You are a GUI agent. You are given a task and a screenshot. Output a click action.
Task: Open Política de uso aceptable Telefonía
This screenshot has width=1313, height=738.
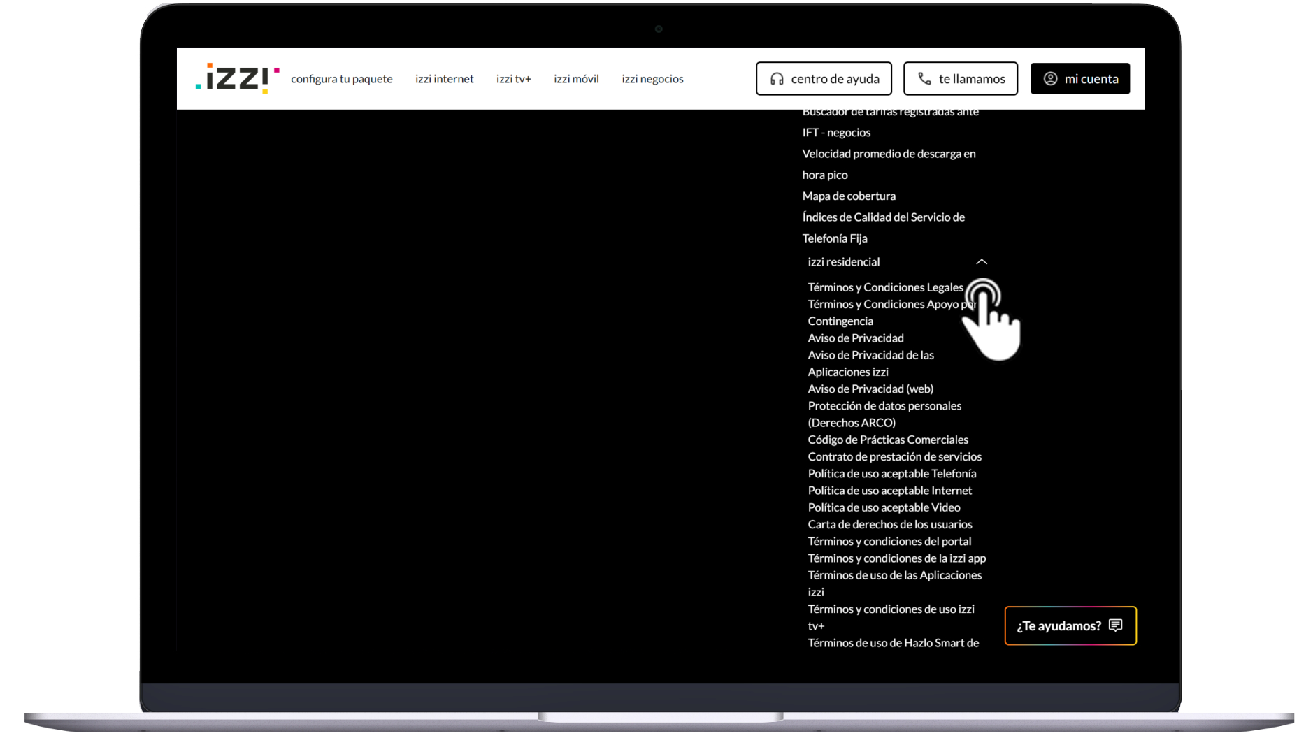[892, 473]
